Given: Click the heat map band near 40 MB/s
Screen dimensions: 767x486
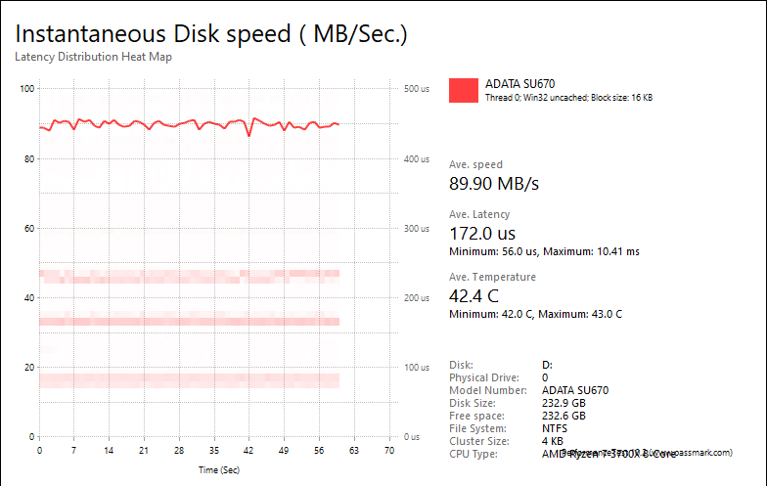Looking at the screenshot, I should point(190,277).
